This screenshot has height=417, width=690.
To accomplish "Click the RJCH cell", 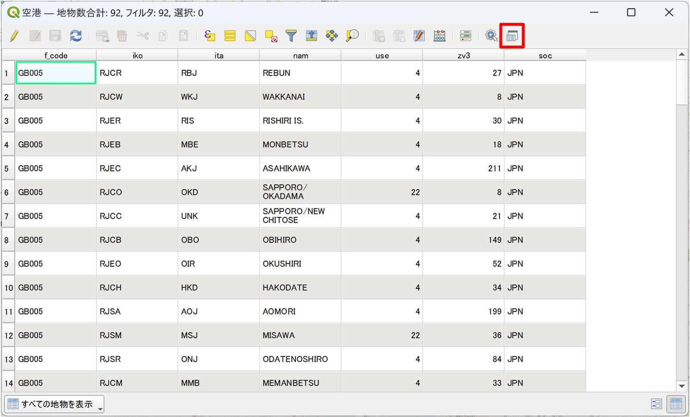I will point(137,287).
